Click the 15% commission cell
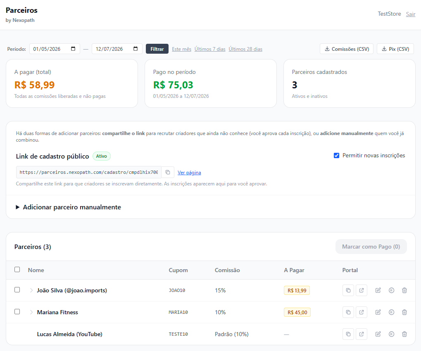Image resolution: width=421 pixels, height=351 pixels. coord(220,290)
